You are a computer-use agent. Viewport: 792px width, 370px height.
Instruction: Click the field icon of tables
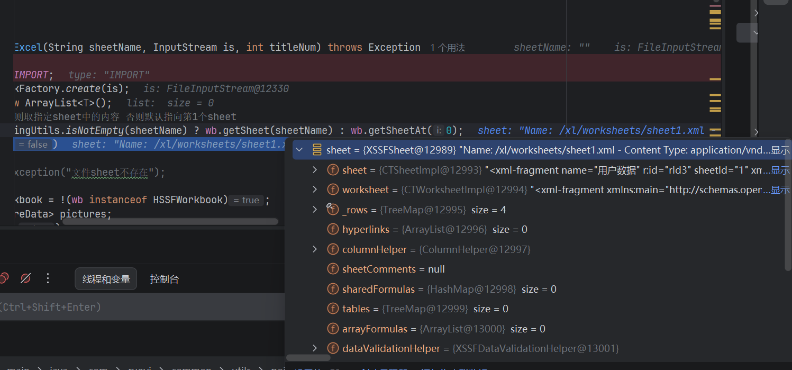[x=333, y=309]
